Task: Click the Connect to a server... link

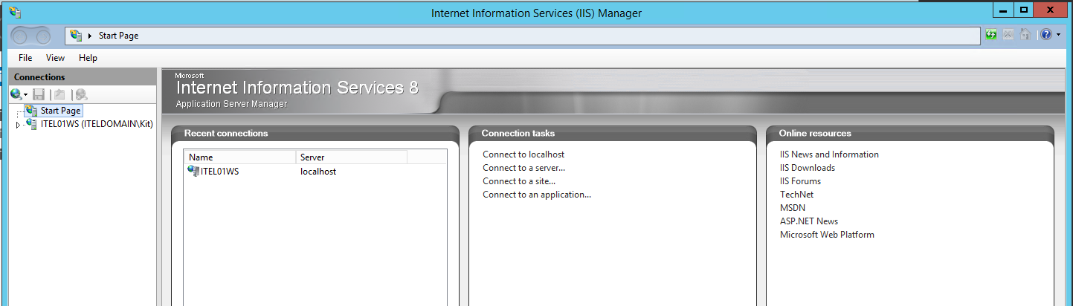Action: coord(524,168)
